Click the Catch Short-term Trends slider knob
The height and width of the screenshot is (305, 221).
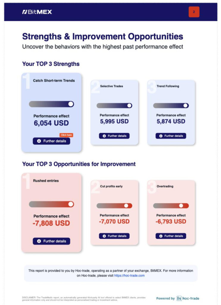pos(70,104)
